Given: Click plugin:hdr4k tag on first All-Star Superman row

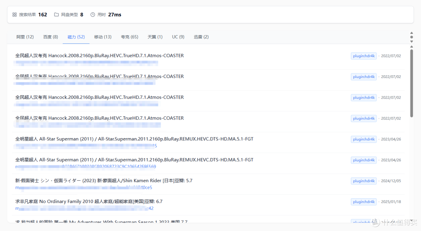Looking at the screenshot, I should pyautogui.click(x=364, y=139).
